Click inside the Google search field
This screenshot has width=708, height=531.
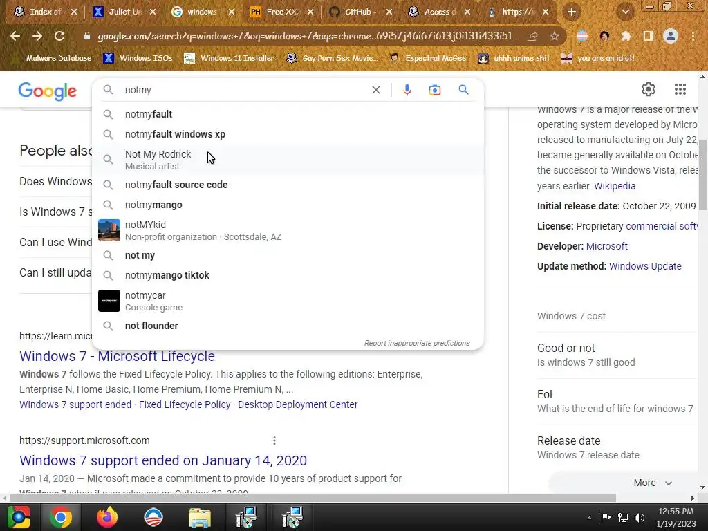[x=244, y=90]
